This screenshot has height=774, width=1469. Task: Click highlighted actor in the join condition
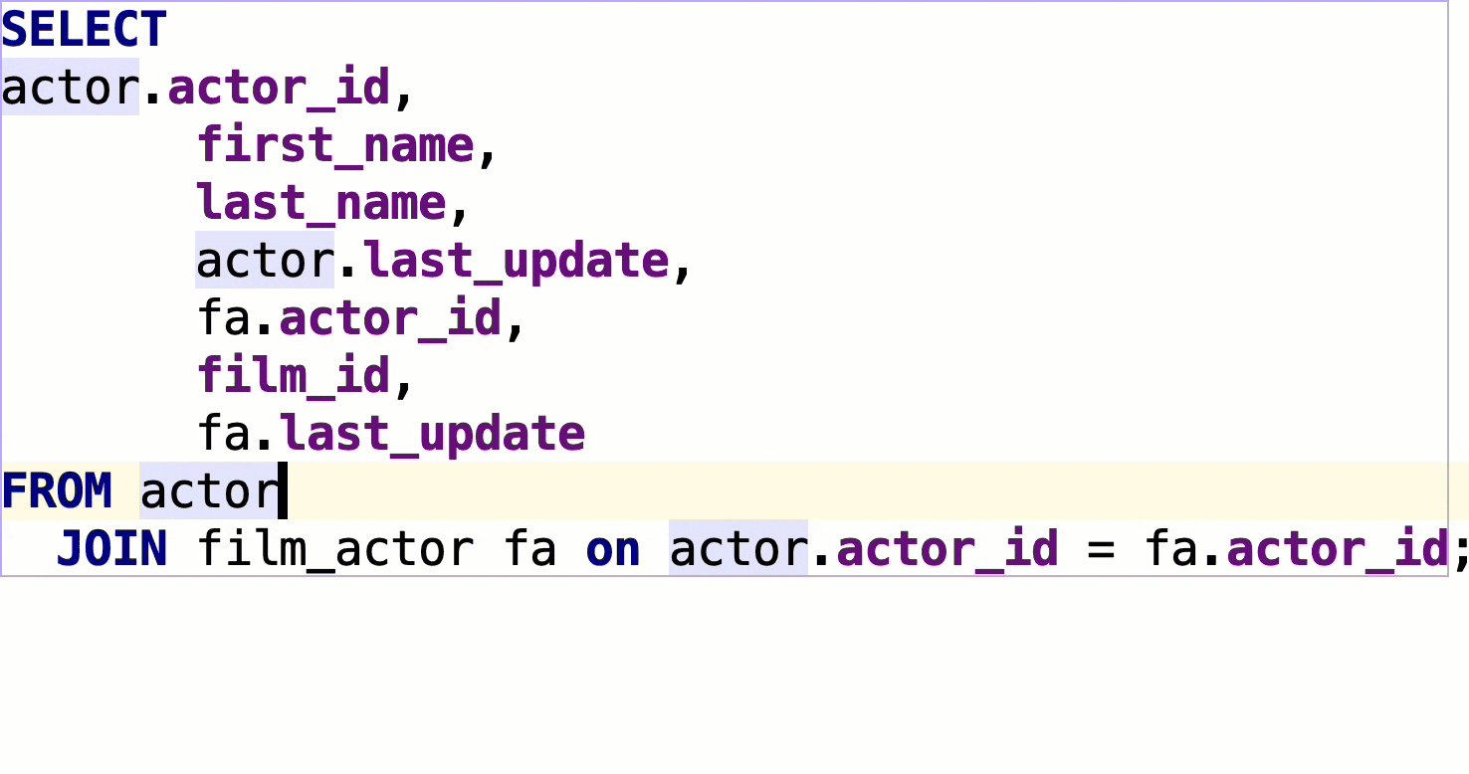pos(737,549)
